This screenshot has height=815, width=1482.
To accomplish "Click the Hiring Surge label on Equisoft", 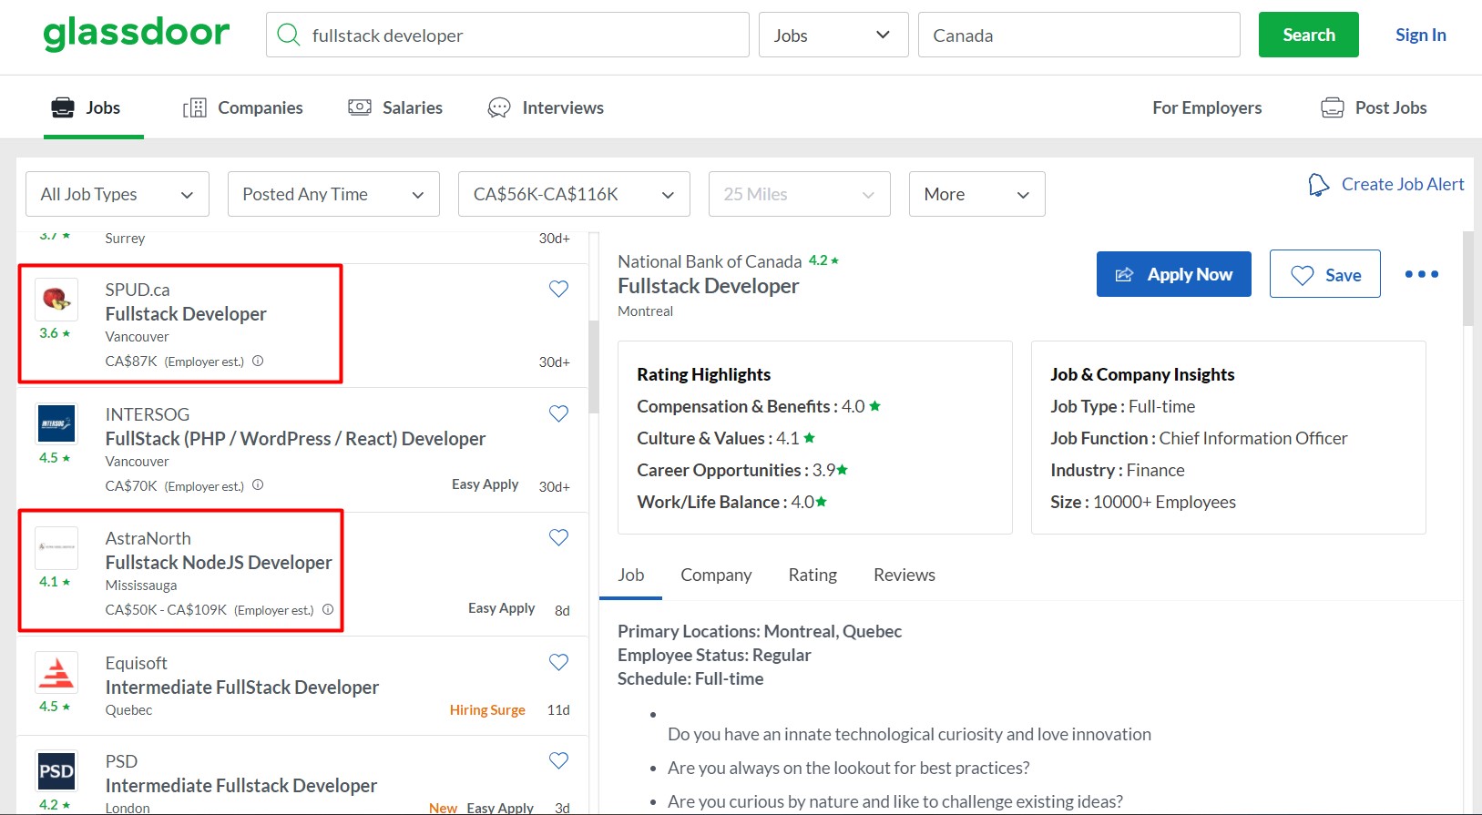I will (x=487, y=710).
